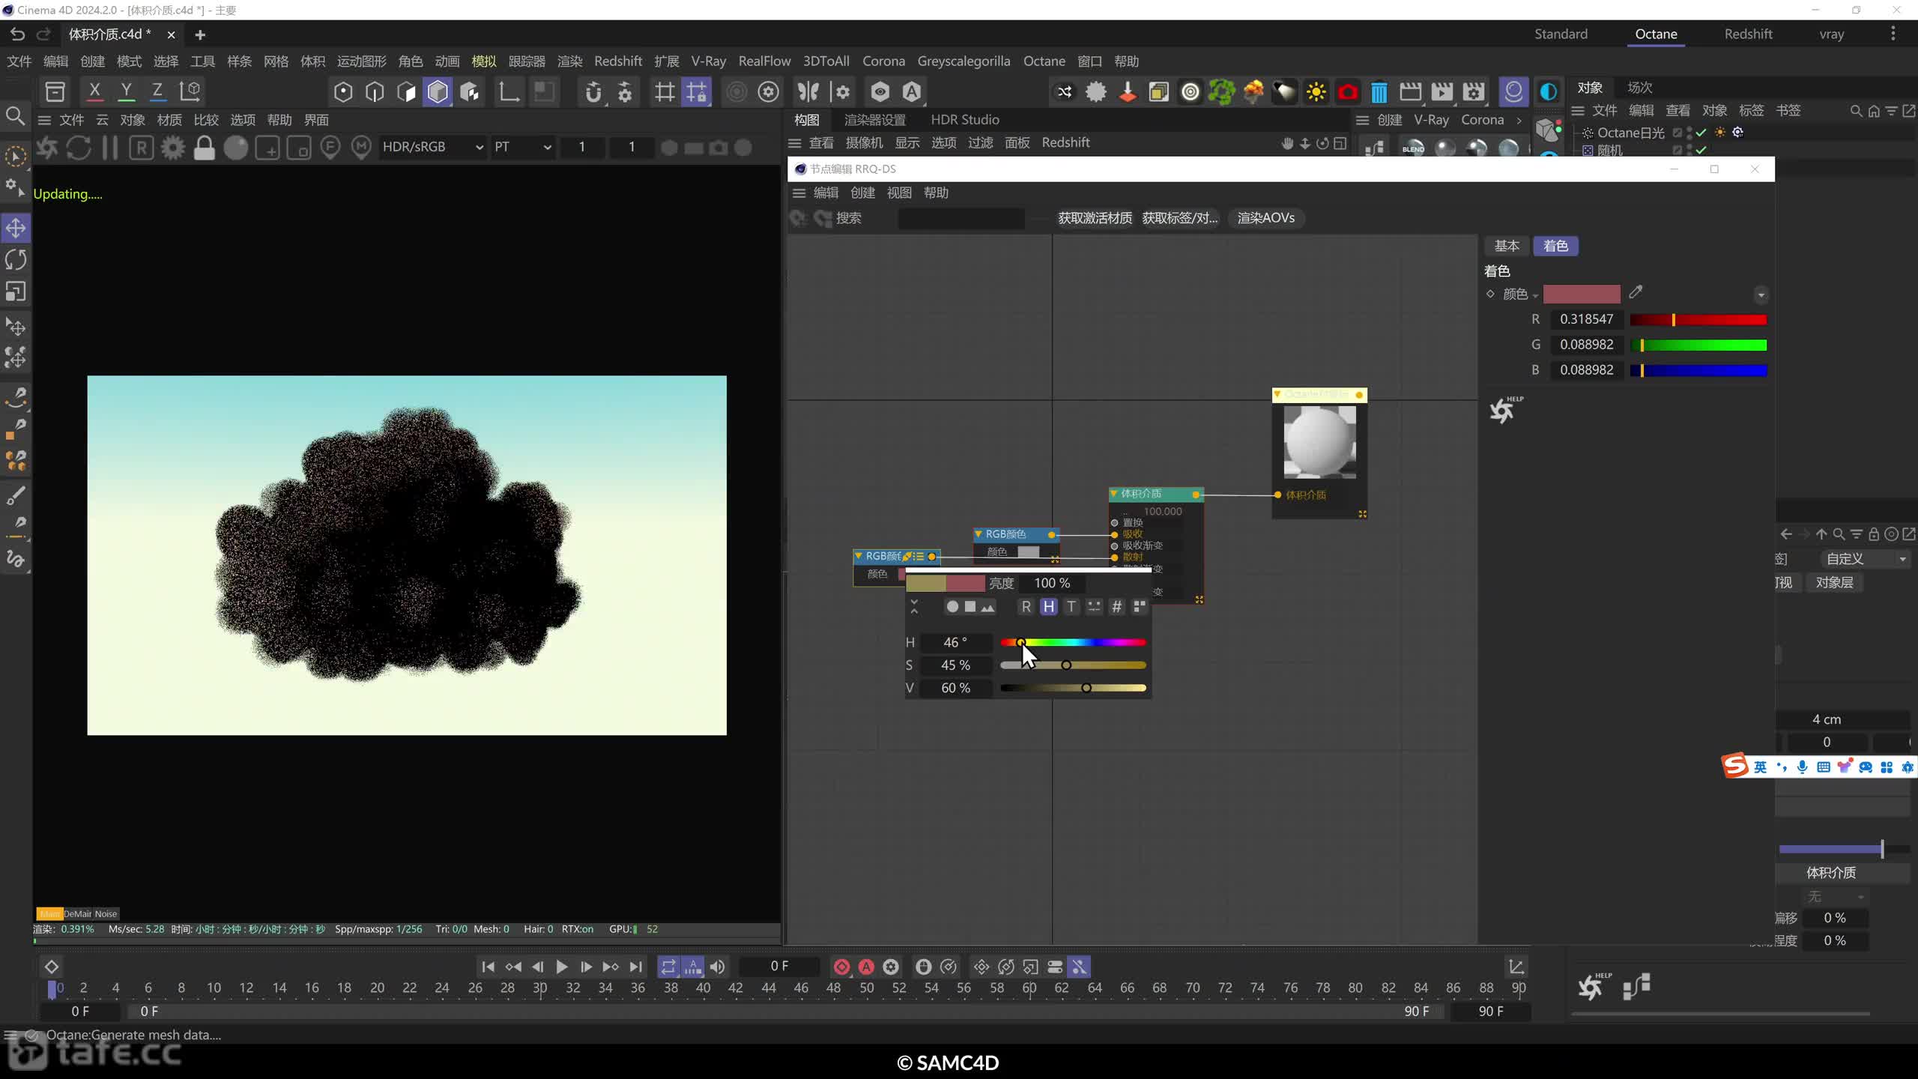
Task: Open the 渲染器设置 tab
Action: coord(875,120)
